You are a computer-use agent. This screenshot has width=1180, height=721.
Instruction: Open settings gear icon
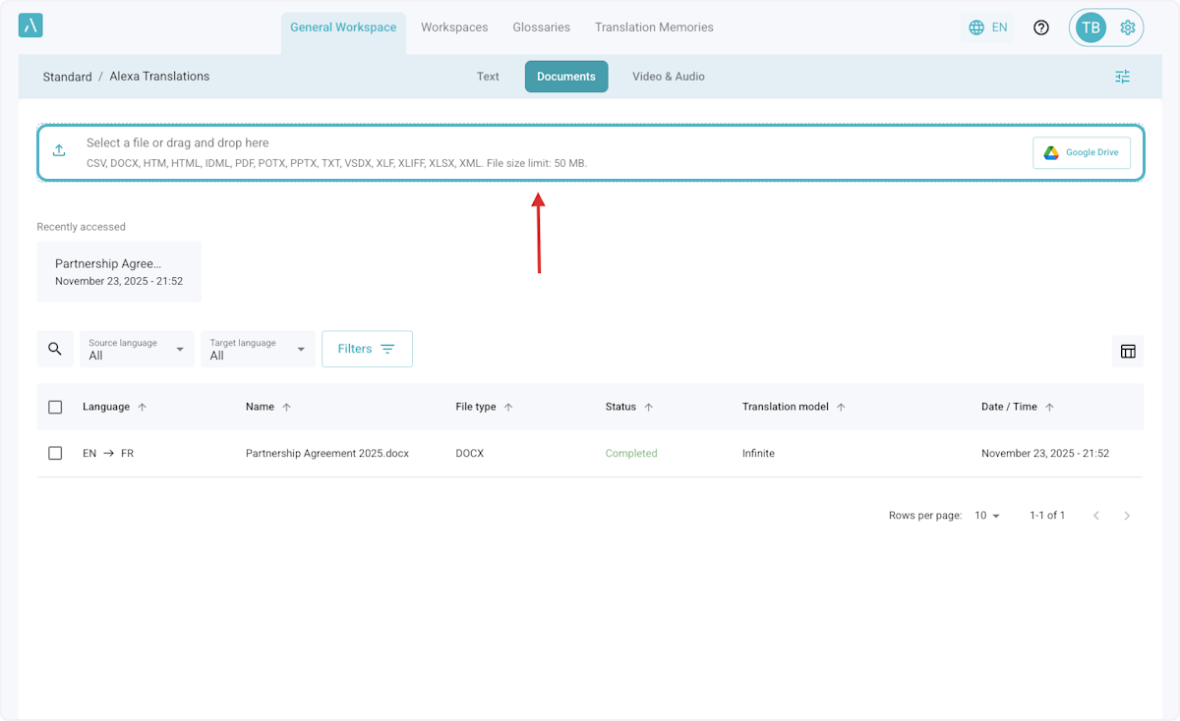tap(1128, 28)
